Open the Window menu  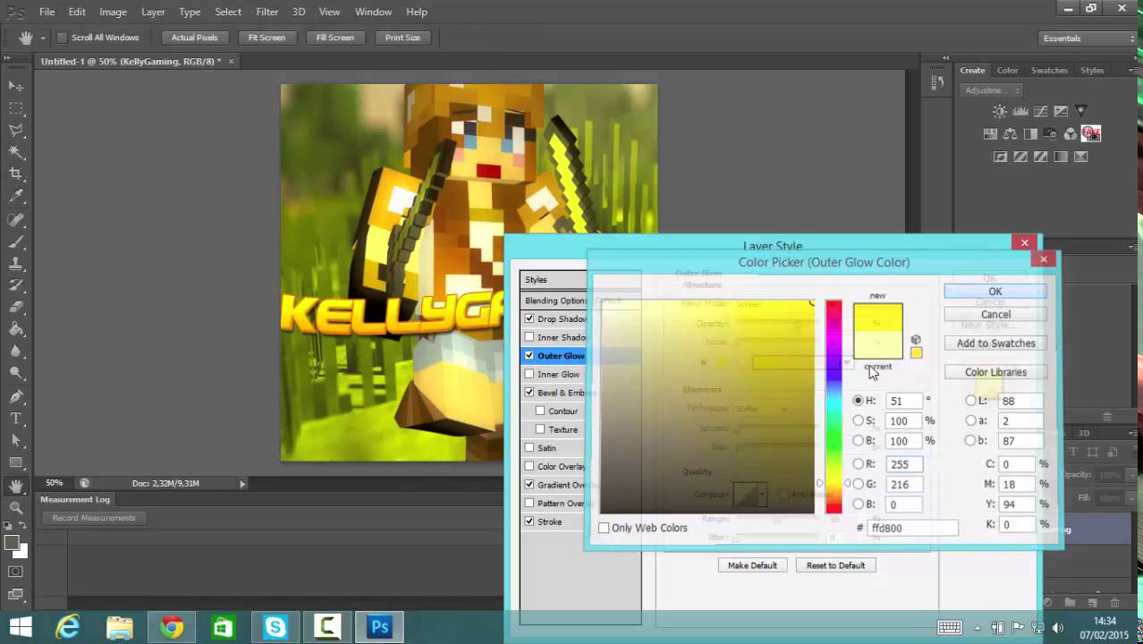click(373, 12)
